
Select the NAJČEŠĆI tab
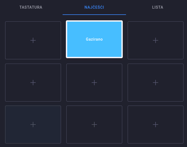[94, 7]
